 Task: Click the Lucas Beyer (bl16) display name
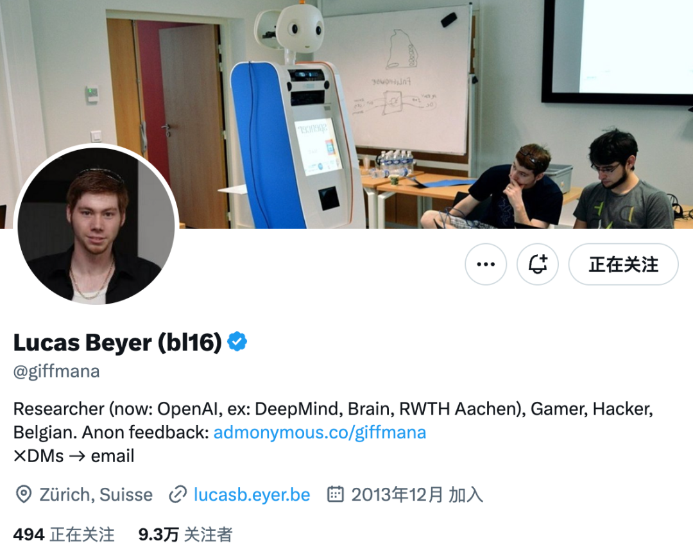pos(117,343)
